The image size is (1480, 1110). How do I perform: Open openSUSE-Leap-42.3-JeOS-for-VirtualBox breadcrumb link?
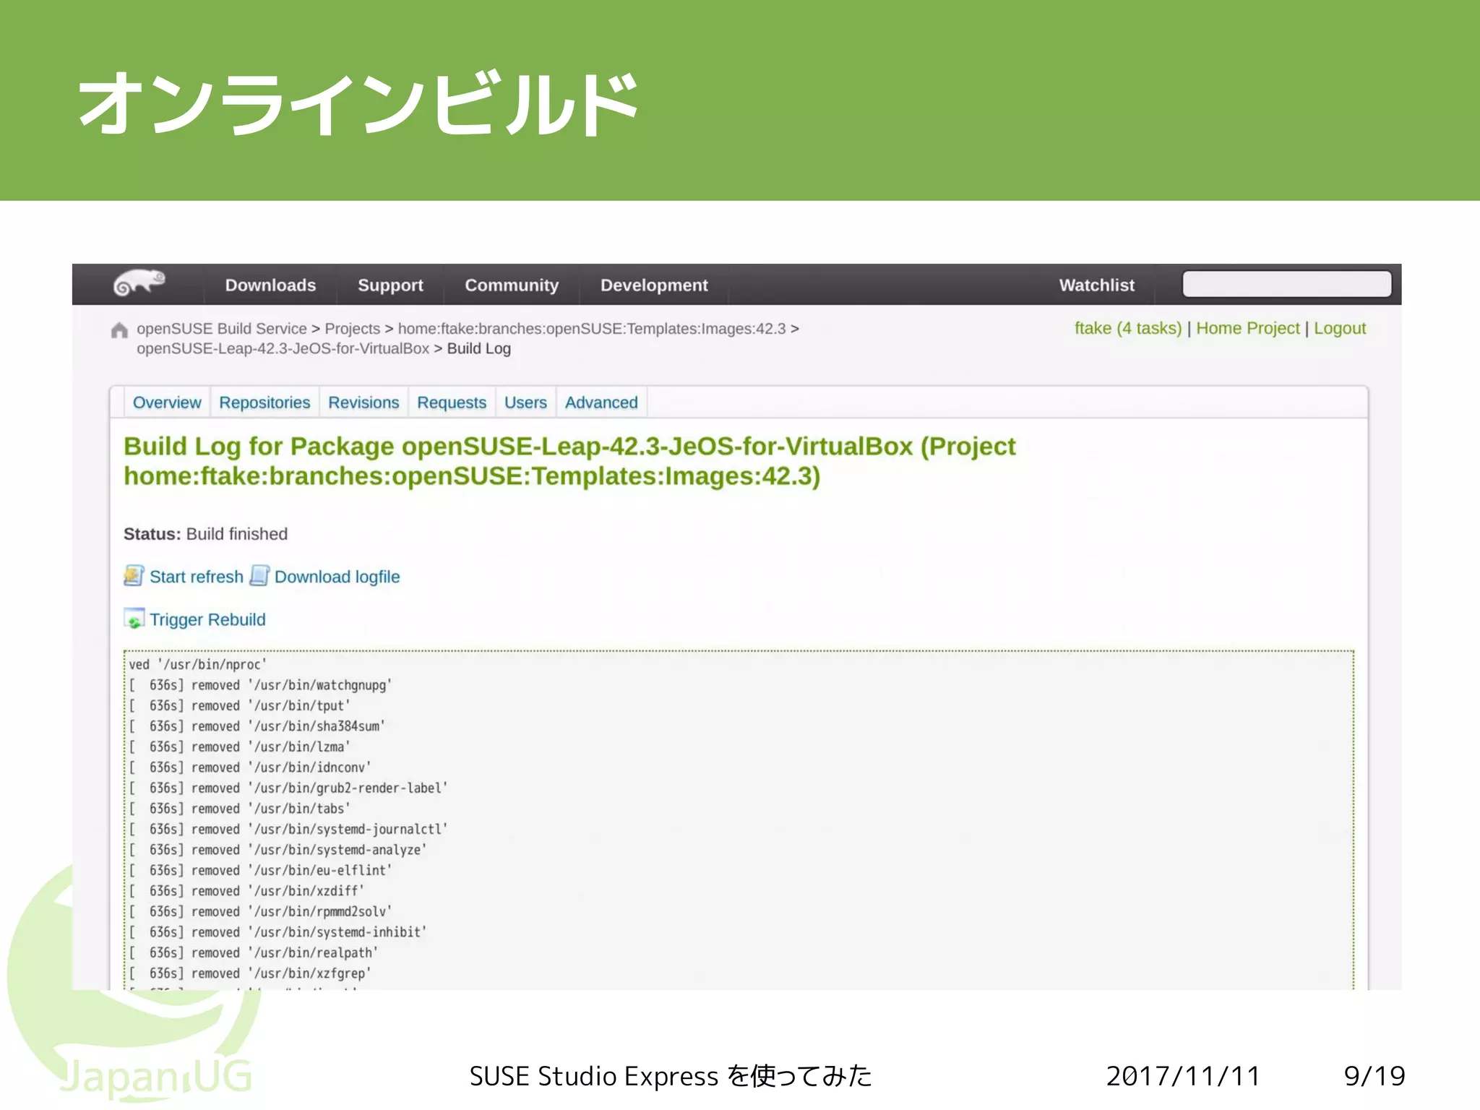point(283,348)
